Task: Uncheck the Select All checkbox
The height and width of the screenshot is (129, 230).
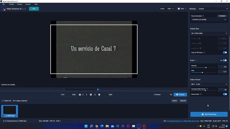Action: click(x=3, y=101)
